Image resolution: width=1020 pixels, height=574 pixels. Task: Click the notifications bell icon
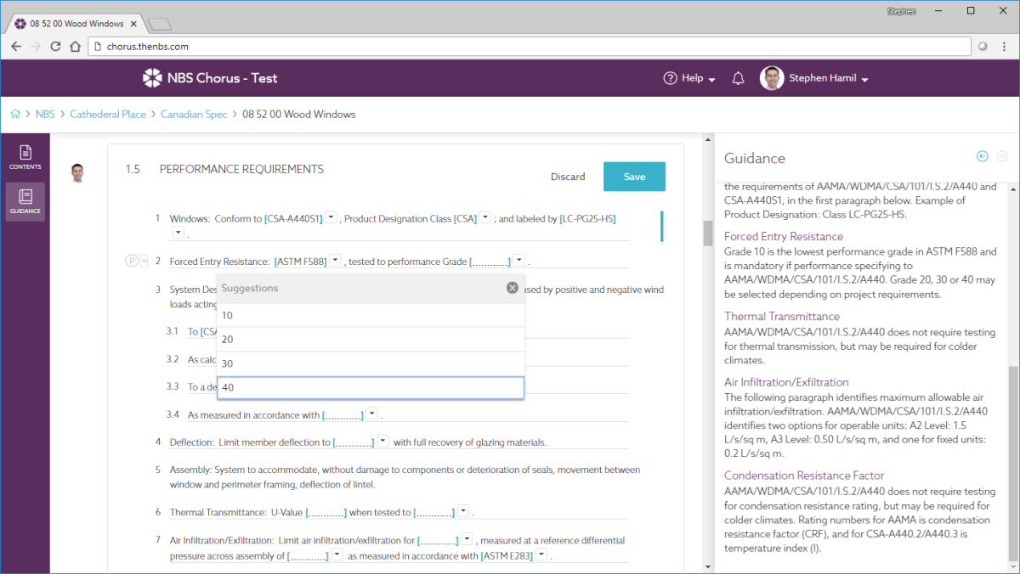click(739, 78)
